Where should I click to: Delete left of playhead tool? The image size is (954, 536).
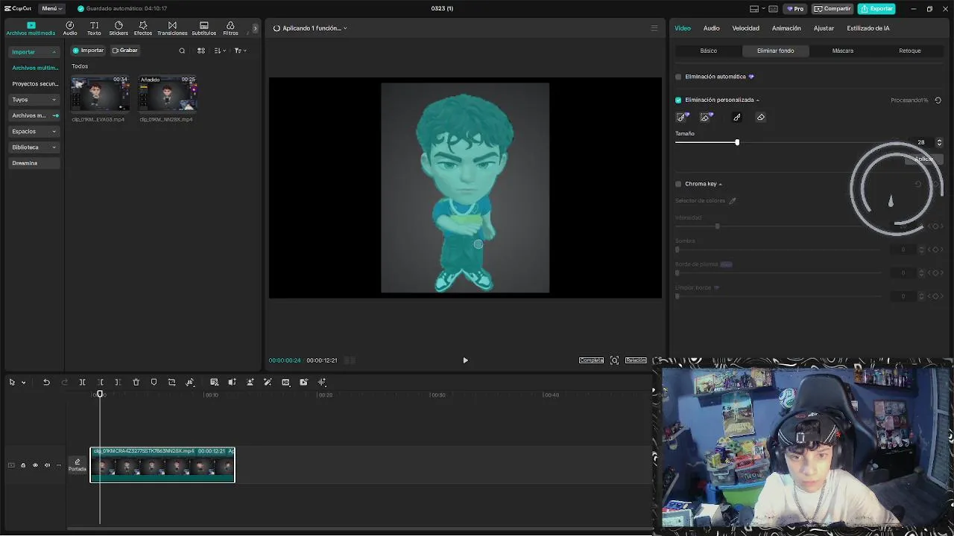[x=101, y=382]
